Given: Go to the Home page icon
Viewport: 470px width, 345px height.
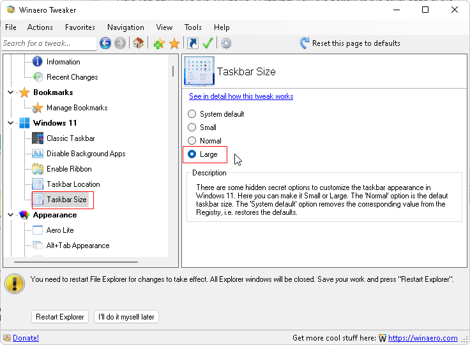Looking at the screenshot, I should (x=138, y=43).
